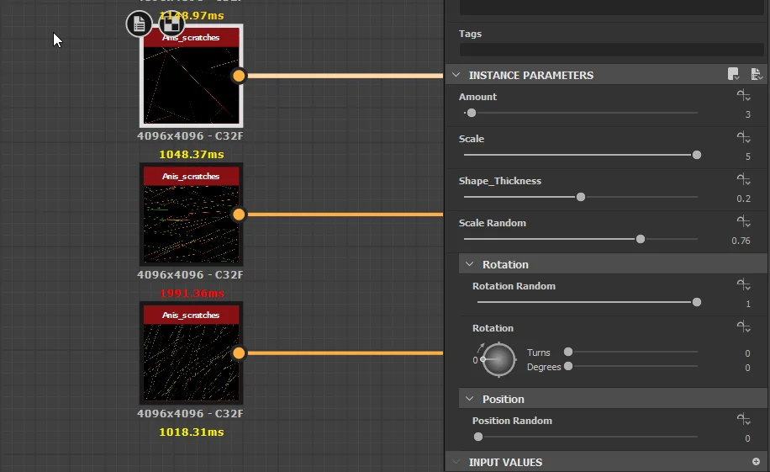Adjust the Scale Random slider handle

(641, 240)
